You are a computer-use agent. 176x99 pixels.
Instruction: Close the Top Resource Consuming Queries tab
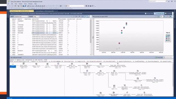point(33,11)
